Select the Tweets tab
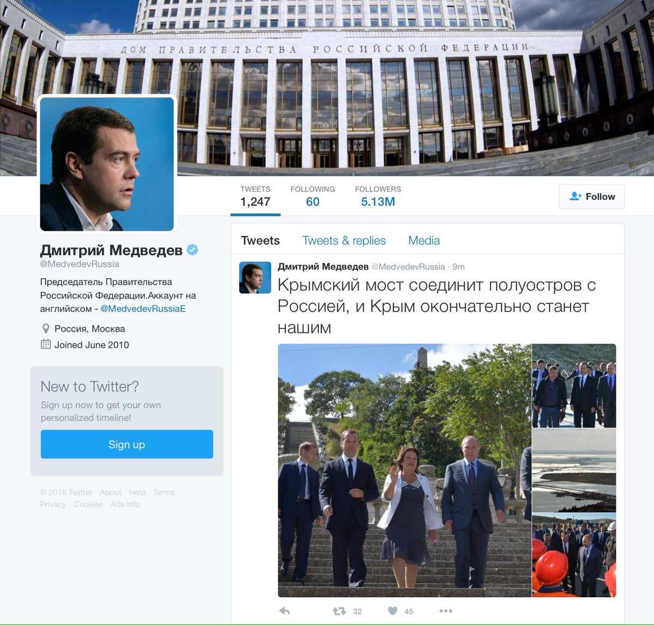The height and width of the screenshot is (625, 654). pyautogui.click(x=261, y=241)
